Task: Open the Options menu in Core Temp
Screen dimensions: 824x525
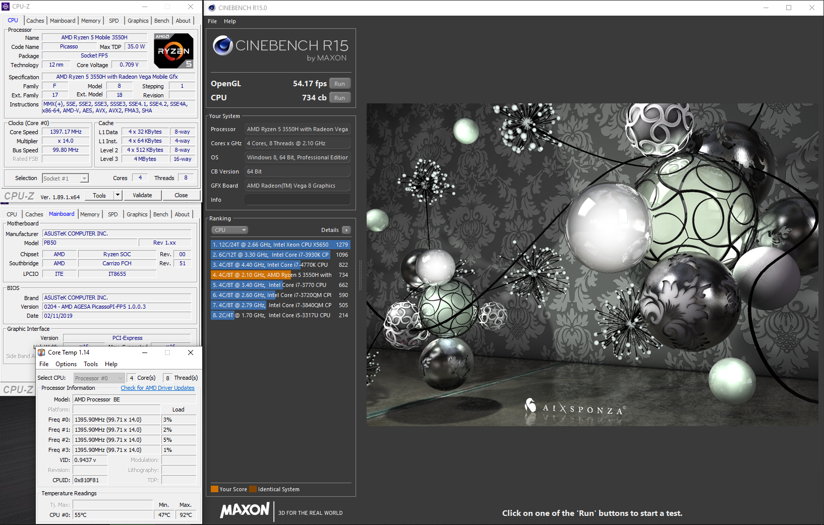Action: click(66, 364)
